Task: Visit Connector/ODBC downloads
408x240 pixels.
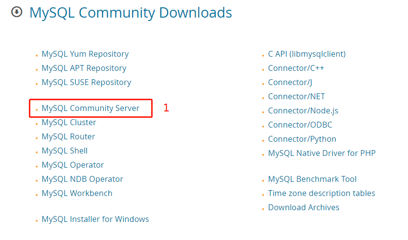Action: click(300, 125)
